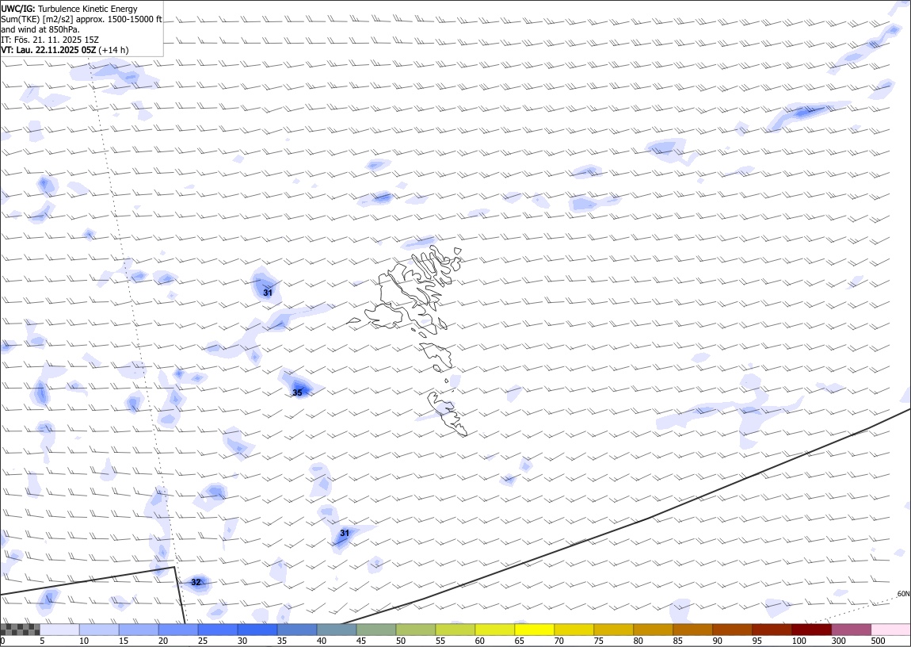
Task: Click the 'and wind at 850hPa.' text
Action: coord(40,29)
